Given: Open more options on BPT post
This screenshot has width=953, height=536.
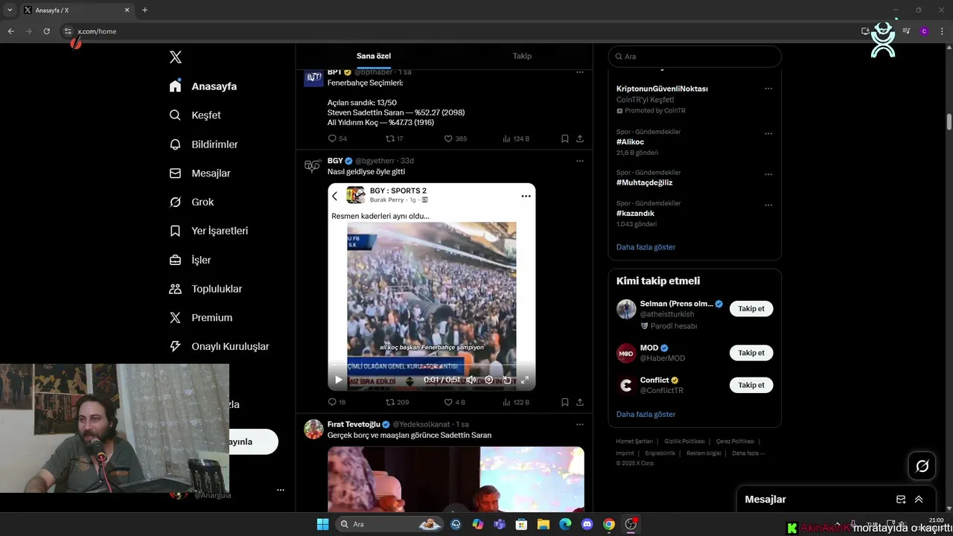Looking at the screenshot, I should (x=580, y=72).
